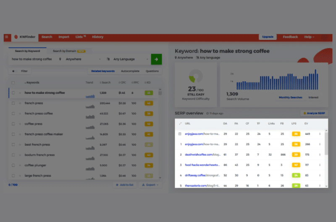Star the 'french press coffee' keyword
Image resolution: width=336 pixels, height=222 pixels.
(20, 114)
